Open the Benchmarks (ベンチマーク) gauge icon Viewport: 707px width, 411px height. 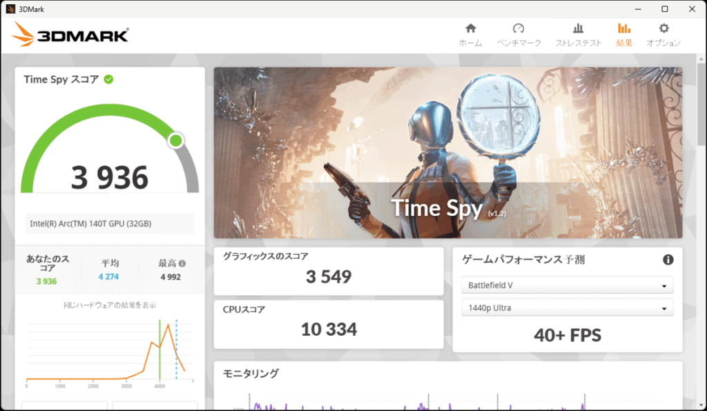[x=519, y=28]
